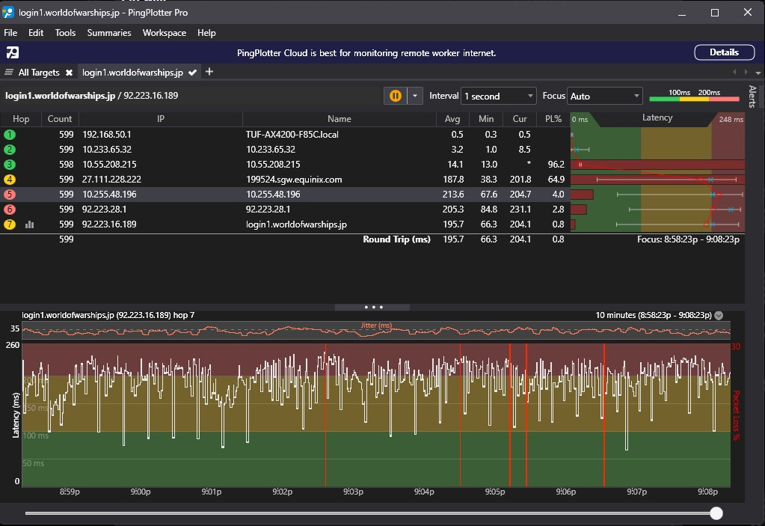Add a new target tab with plus icon
The image size is (765, 526).
point(209,72)
